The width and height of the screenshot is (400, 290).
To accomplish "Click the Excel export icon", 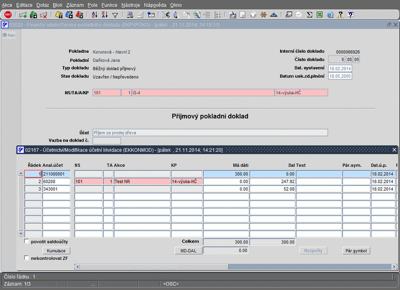I will pyautogui.click(x=319, y=15).
